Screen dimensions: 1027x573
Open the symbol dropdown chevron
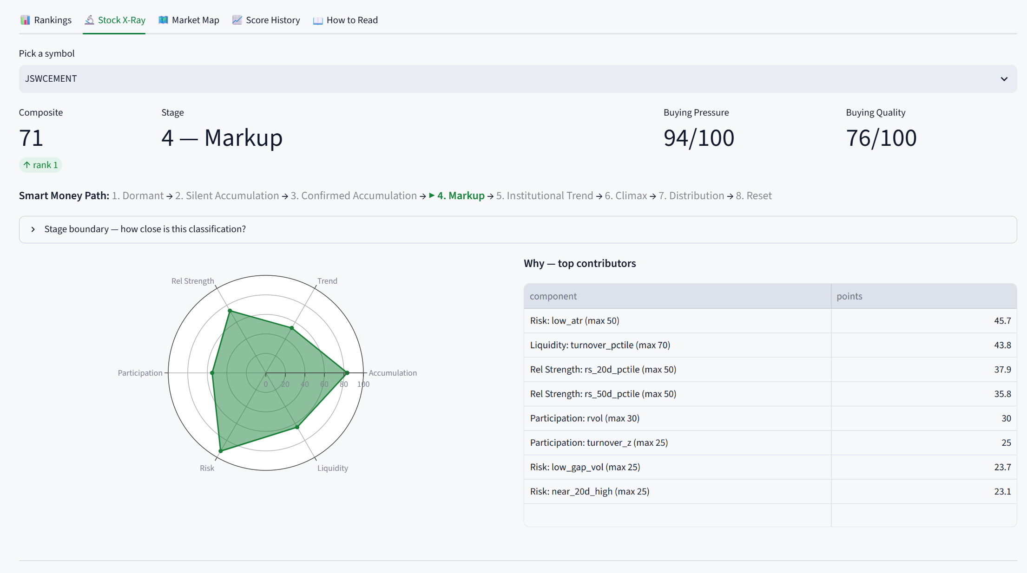[1004, 79]
